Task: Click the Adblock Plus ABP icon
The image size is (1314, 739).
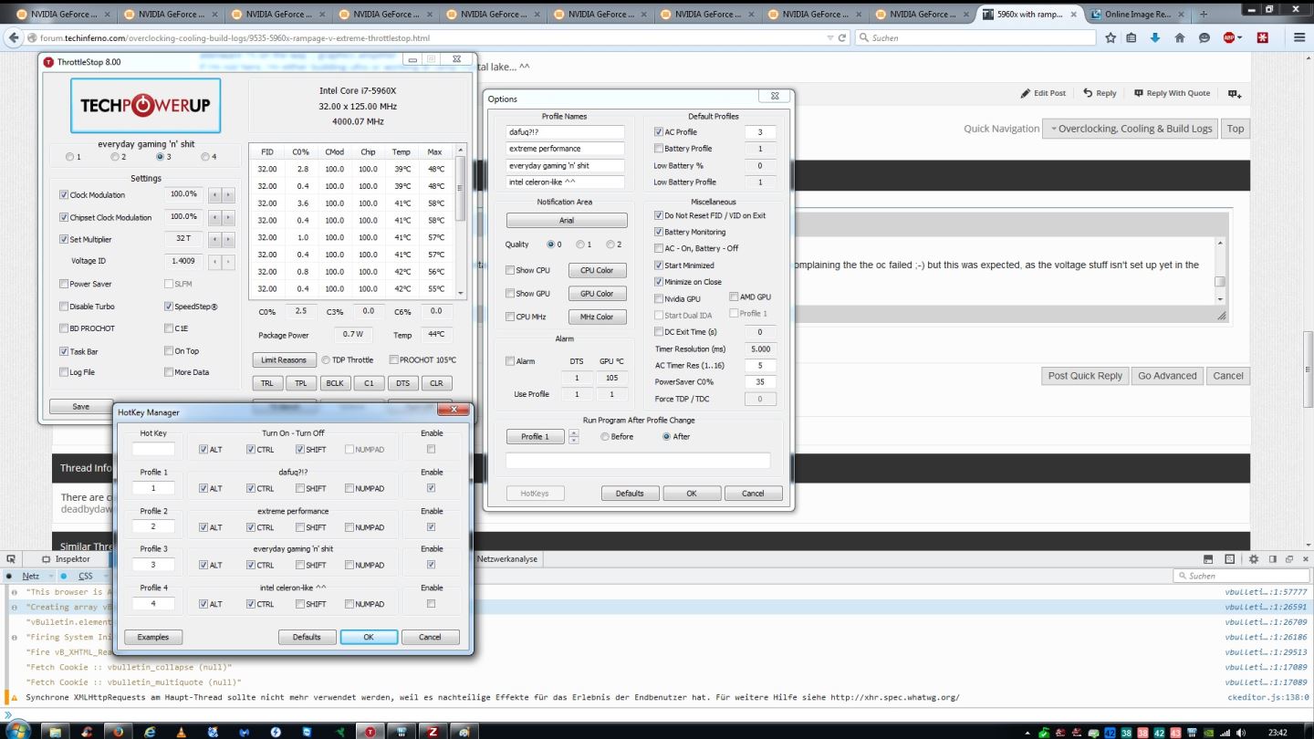Action: click(1228, 37)
